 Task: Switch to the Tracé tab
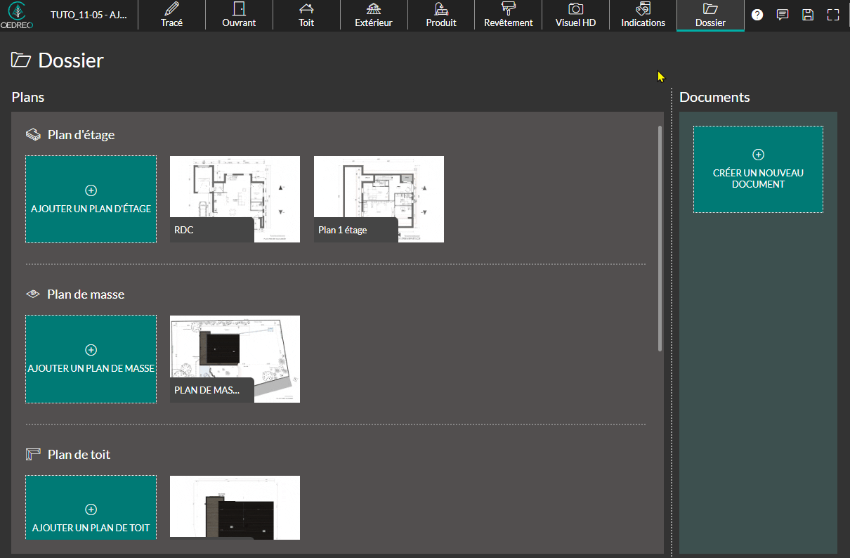click(171, 15)
